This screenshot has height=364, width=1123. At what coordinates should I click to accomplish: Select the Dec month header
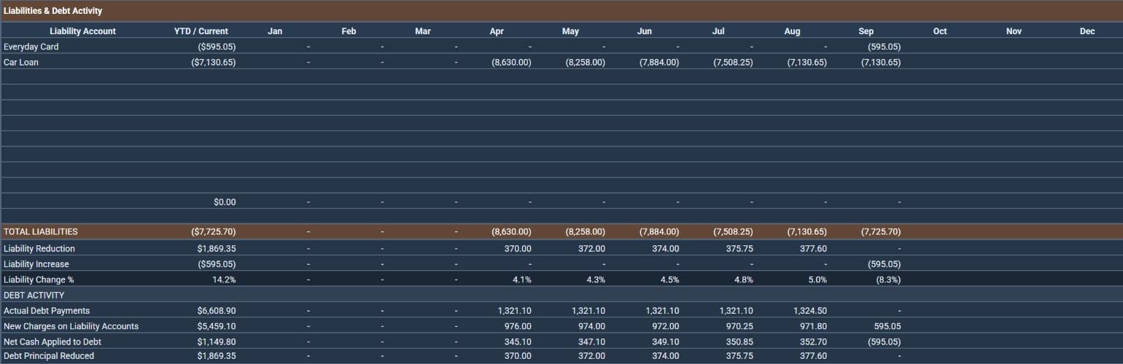[1087, 31]
